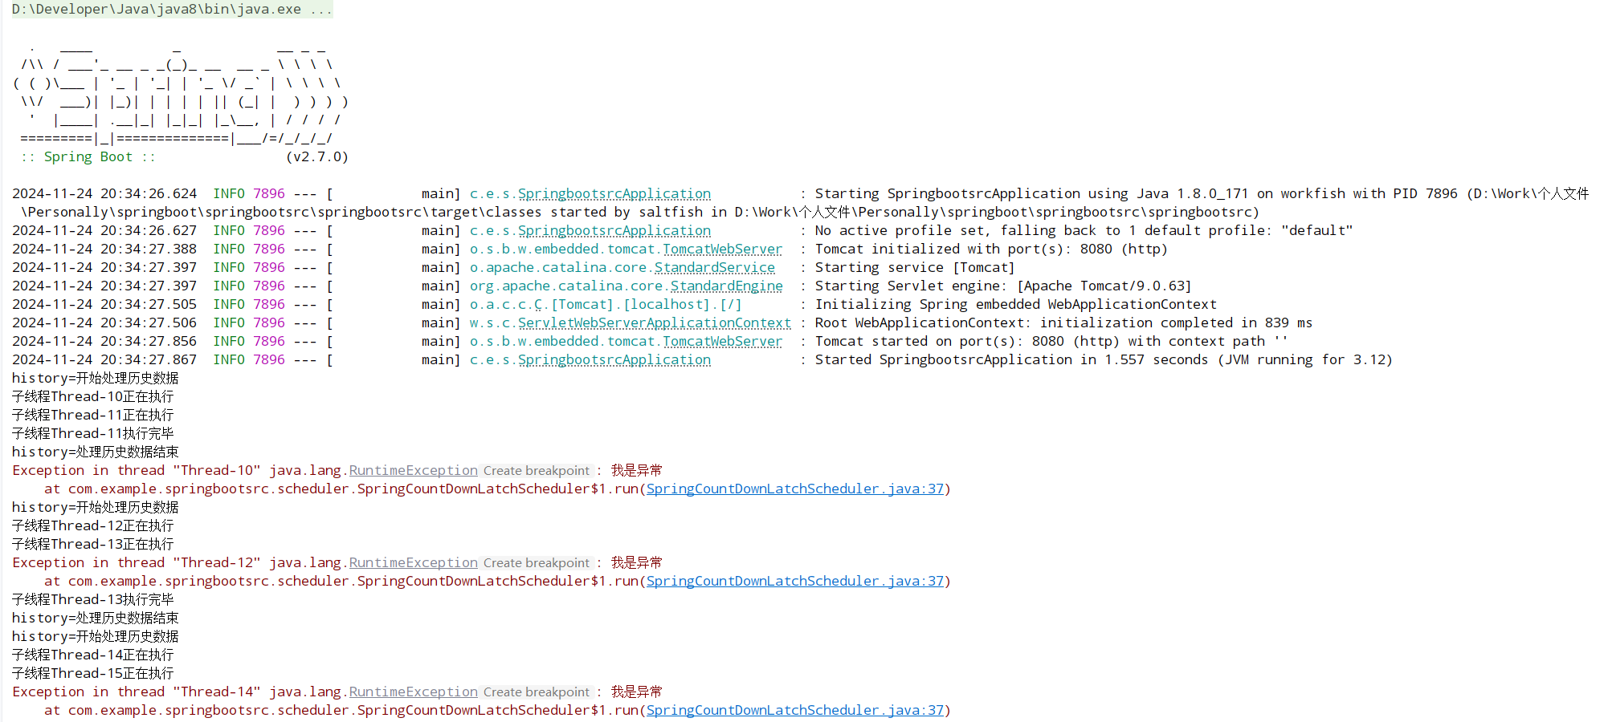Navigate to the StandardService class link
The height and width of the screenshot is (722, 1608).
[x=714, y=268]
